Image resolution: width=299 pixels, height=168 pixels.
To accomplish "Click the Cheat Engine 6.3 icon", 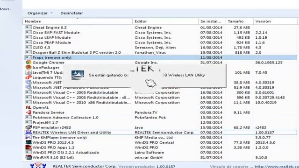I will pyautogui.click(x=28, y=28).
